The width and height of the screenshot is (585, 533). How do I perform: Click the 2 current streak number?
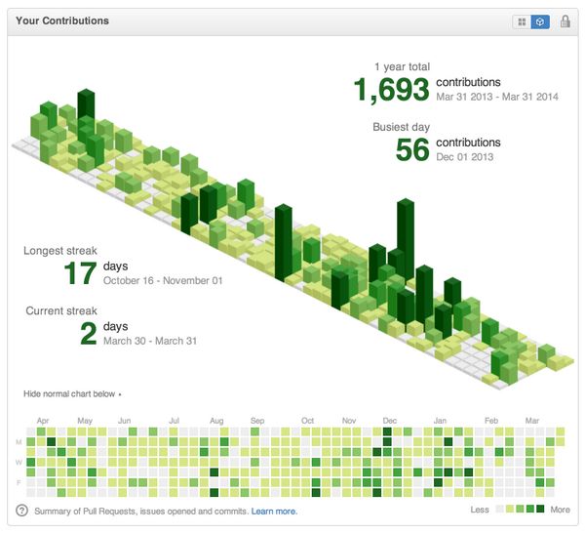click(x=89, y=333)
